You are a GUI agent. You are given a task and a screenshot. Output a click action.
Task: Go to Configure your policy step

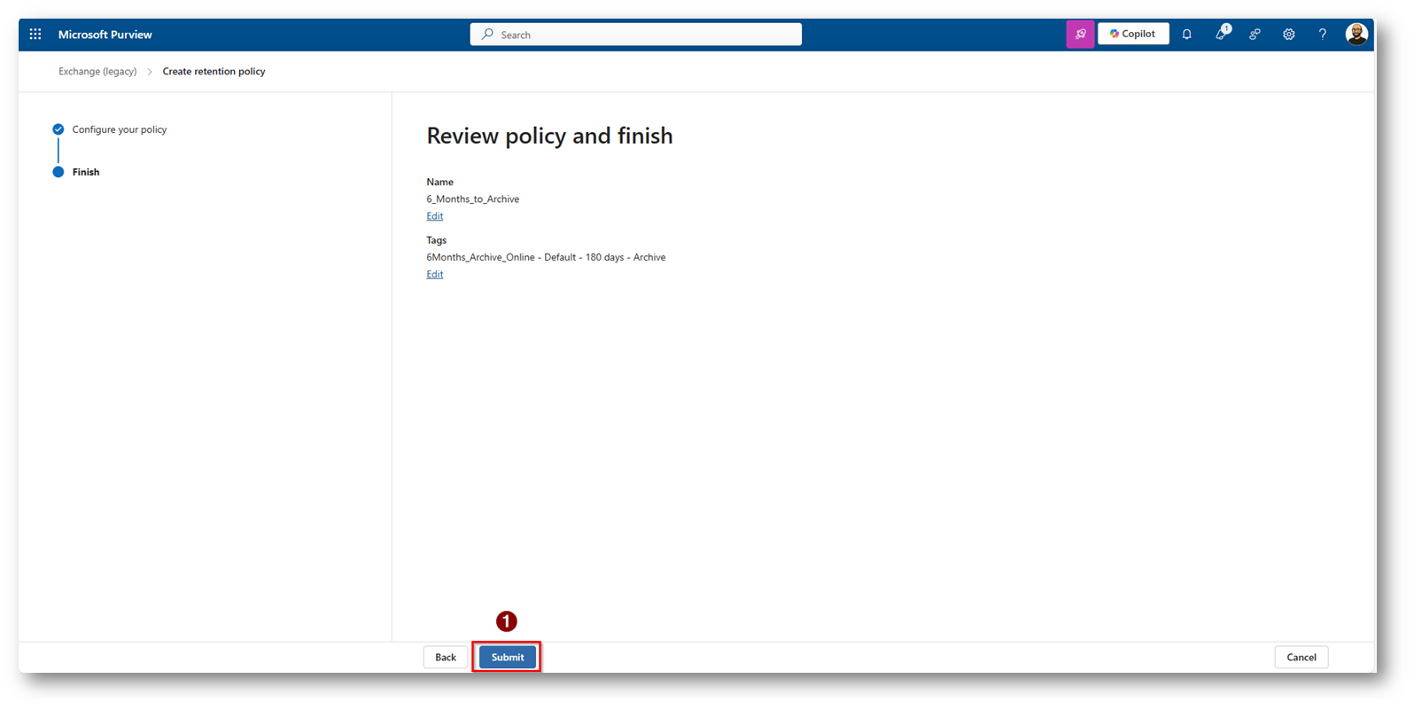point(119,129)
